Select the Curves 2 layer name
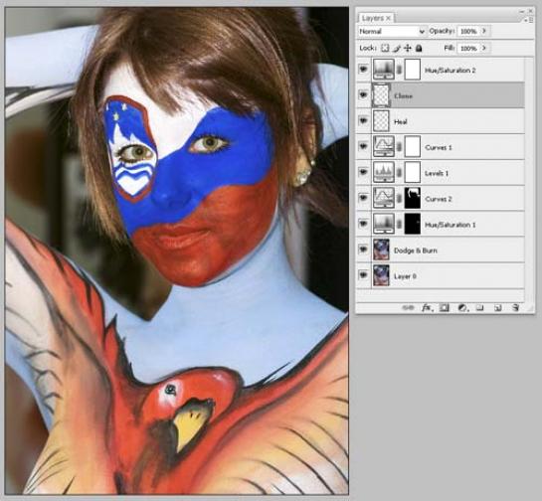 [x=439, y=199]
